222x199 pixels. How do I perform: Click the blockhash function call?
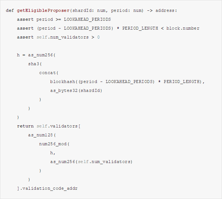coord(63,82)
